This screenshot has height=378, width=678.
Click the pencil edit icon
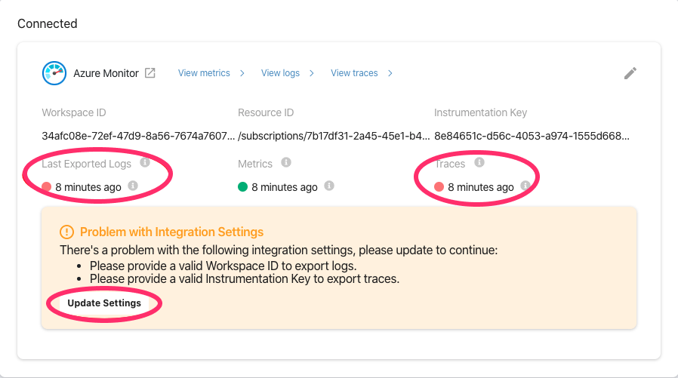[630, 73]
